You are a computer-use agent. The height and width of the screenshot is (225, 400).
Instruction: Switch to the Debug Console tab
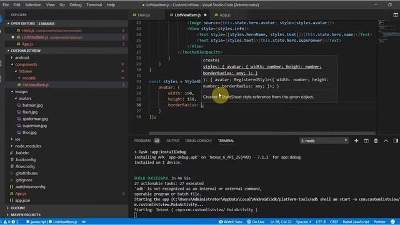coord(199,141)
